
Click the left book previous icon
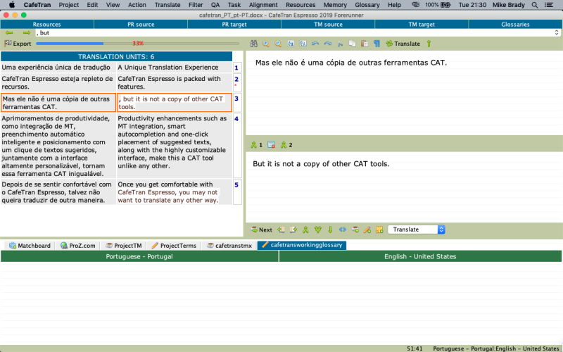click(x=281, y=230)
